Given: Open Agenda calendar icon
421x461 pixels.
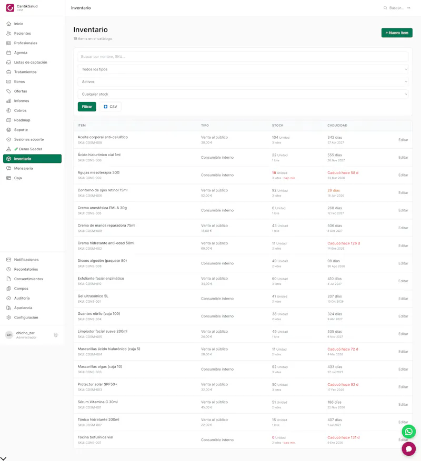Looking at the screenshot, I should 8,53.
